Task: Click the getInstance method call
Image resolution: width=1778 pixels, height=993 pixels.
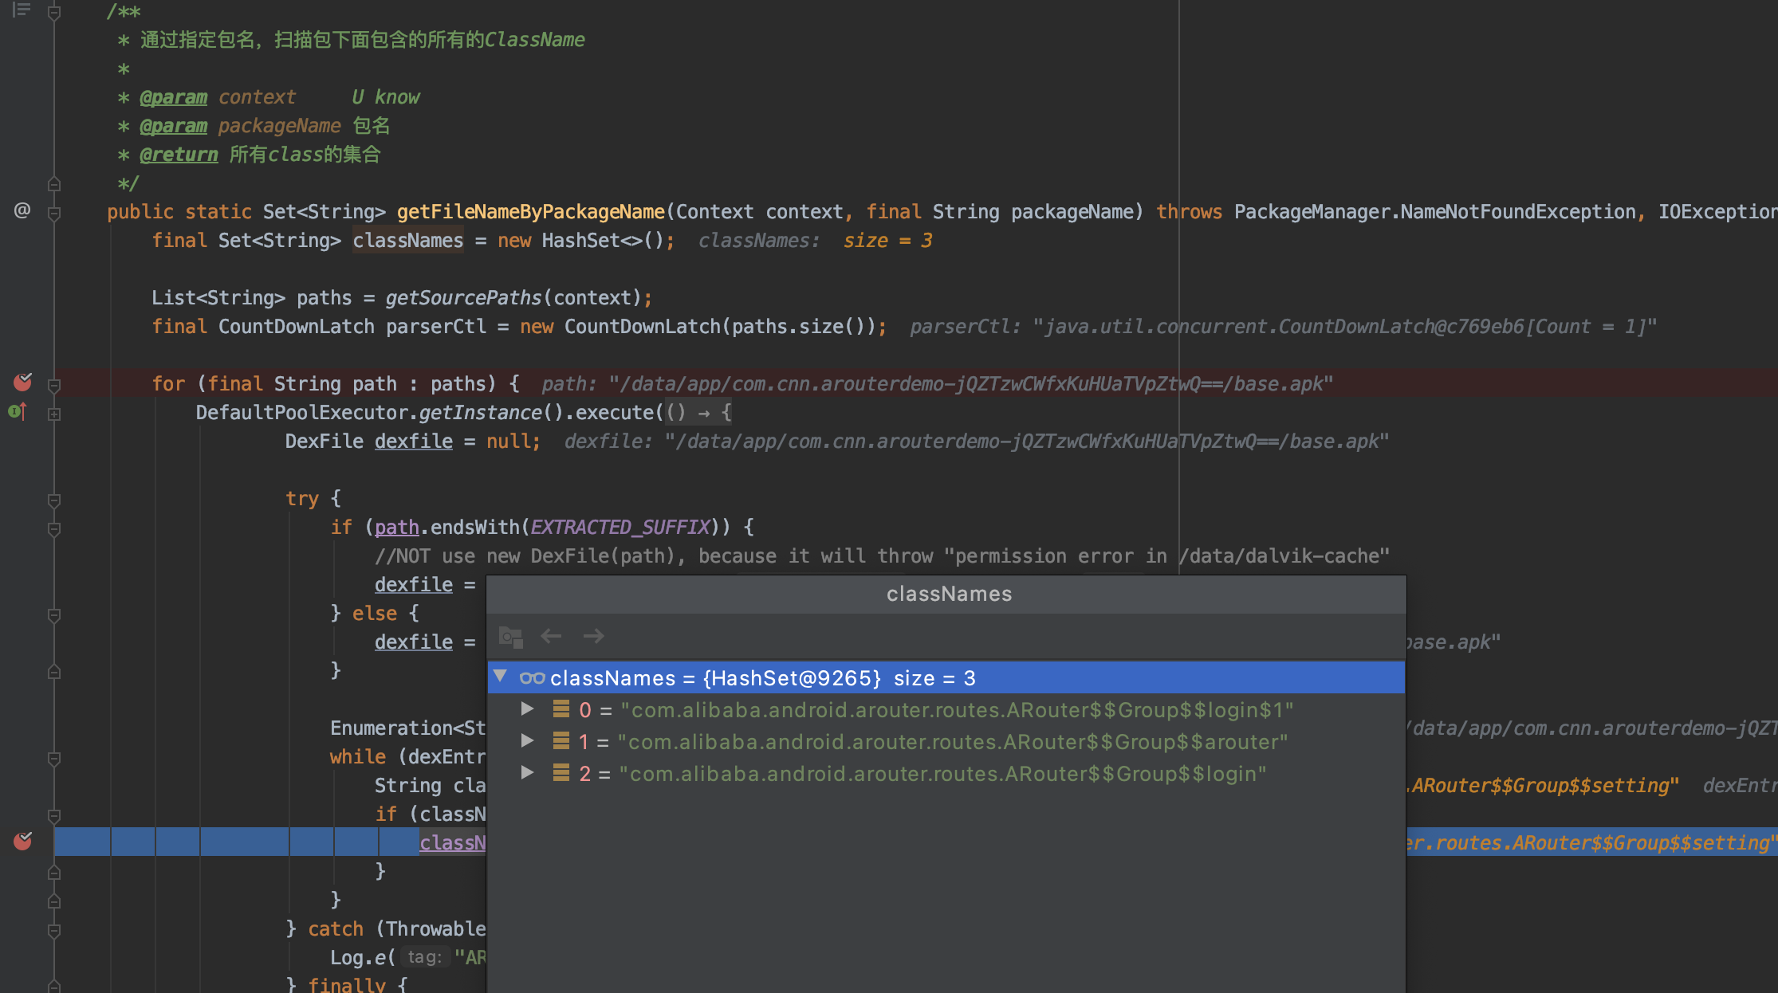Action: 480,413
